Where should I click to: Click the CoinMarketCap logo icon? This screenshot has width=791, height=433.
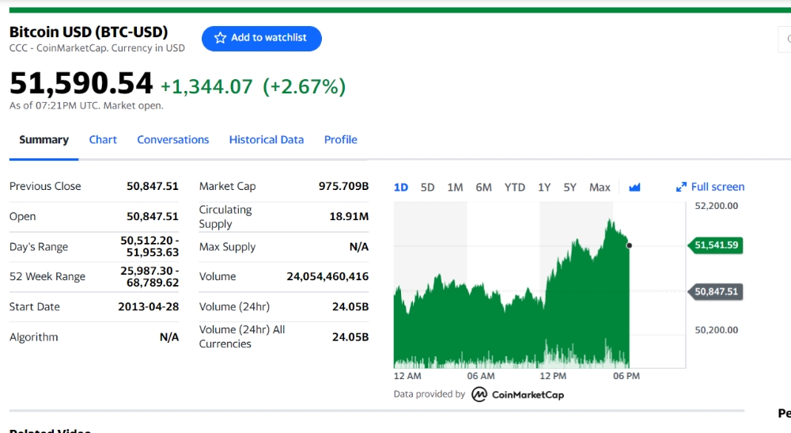479,394
